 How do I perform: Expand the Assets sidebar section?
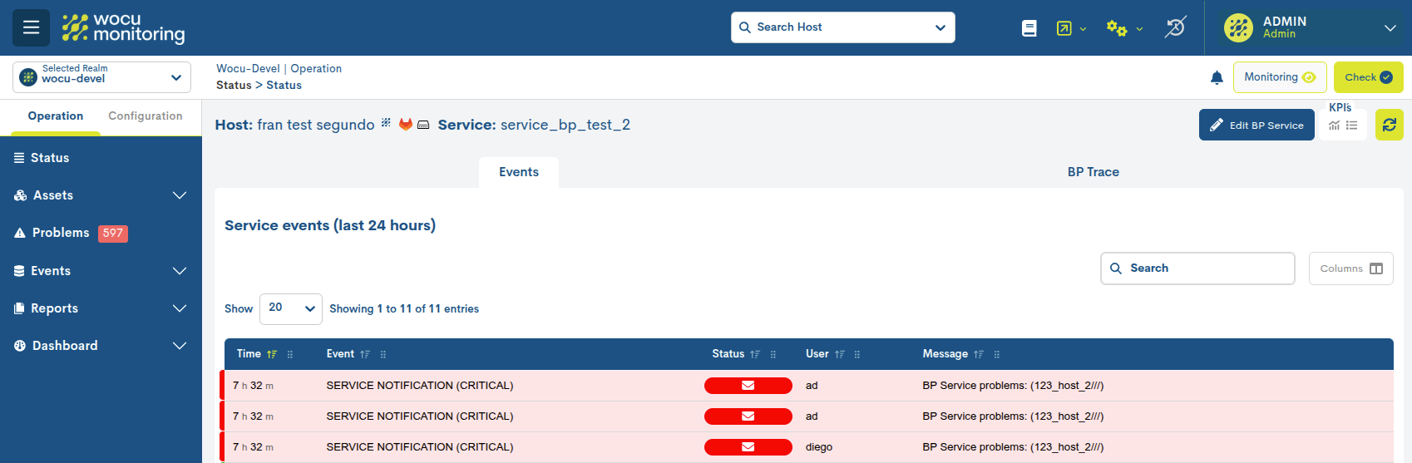click(x=101, y=195)
